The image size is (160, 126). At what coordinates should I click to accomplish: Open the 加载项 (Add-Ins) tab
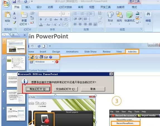120,7
